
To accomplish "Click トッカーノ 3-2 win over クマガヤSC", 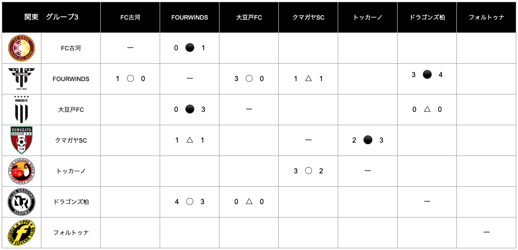I will coord(308,171).
